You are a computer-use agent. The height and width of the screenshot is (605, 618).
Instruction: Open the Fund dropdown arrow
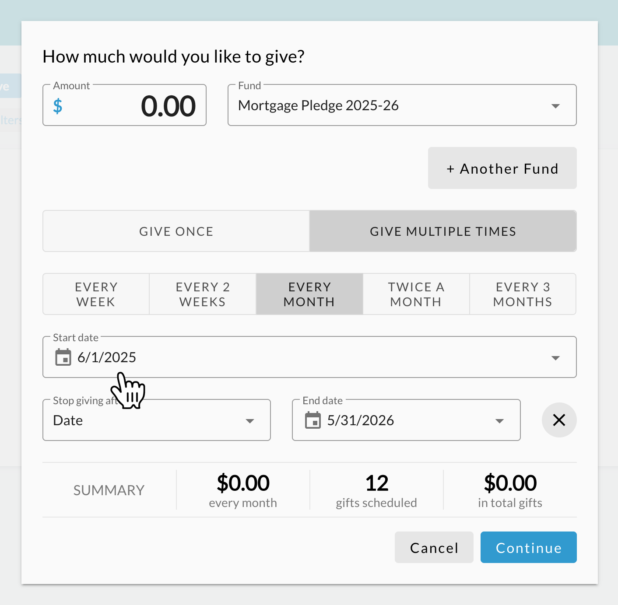[555, 106]
